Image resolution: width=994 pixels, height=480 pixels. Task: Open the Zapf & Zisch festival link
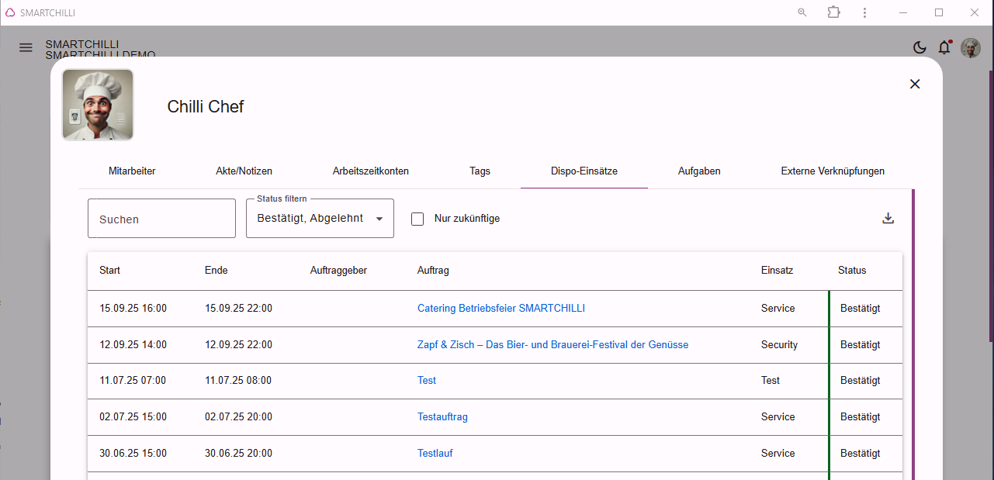click(x=552, y=344)
